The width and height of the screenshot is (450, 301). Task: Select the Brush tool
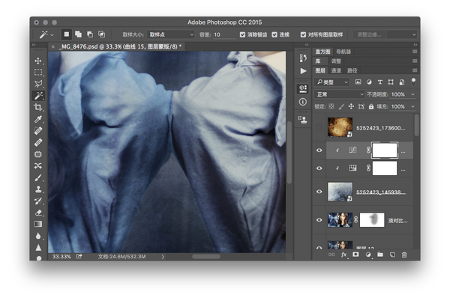[38, 177]
